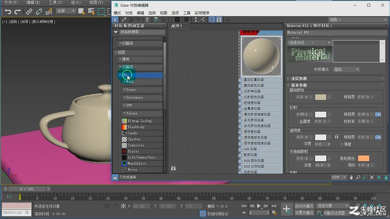The height and width of the screenshot is (219, 390).
Task: Toggle the Auto Key (自动关键点) button
Action: point(304,206)
